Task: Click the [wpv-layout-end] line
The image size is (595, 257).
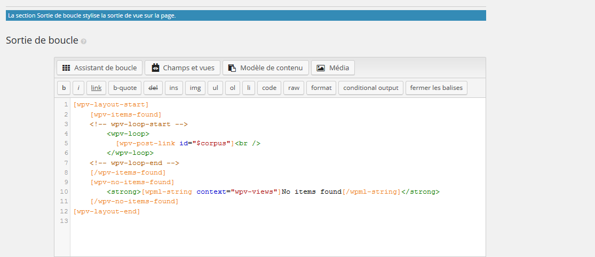Action: point(107,211)
